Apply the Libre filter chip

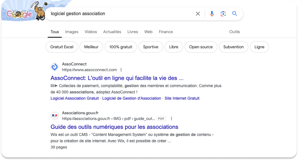(x=174, y=47)
